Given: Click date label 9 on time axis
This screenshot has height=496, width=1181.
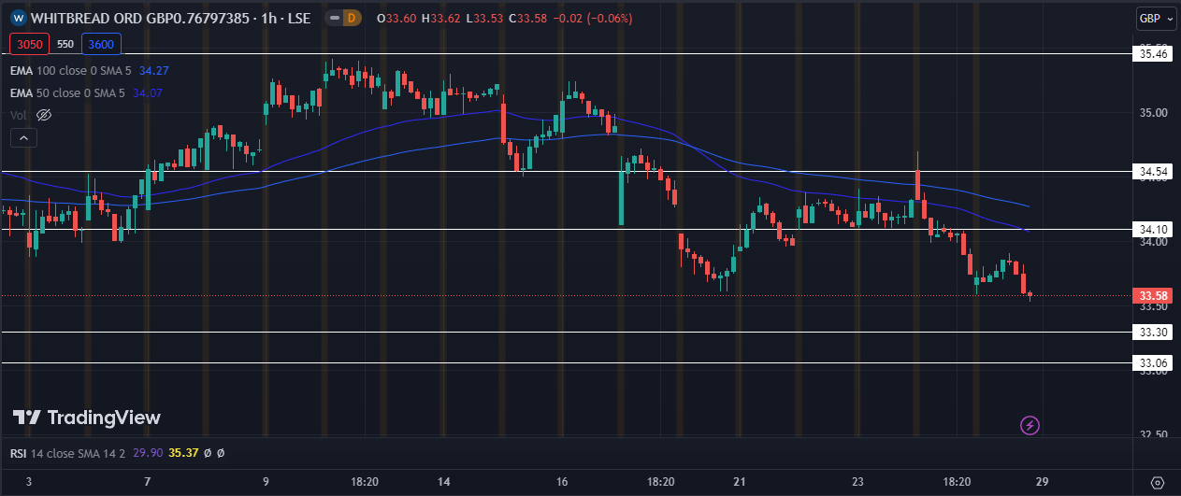Looking at the screenshot, I should 266,482.
